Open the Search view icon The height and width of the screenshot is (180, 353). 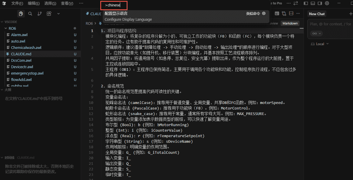click(x=30, y=14)
